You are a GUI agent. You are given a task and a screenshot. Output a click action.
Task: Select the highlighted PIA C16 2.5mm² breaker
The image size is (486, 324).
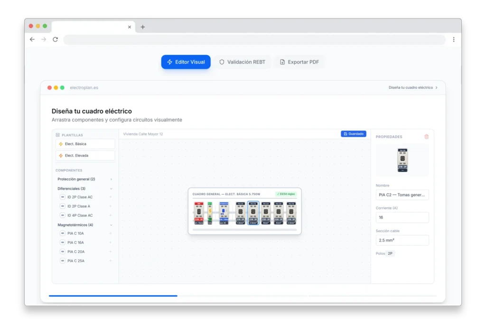253,213
